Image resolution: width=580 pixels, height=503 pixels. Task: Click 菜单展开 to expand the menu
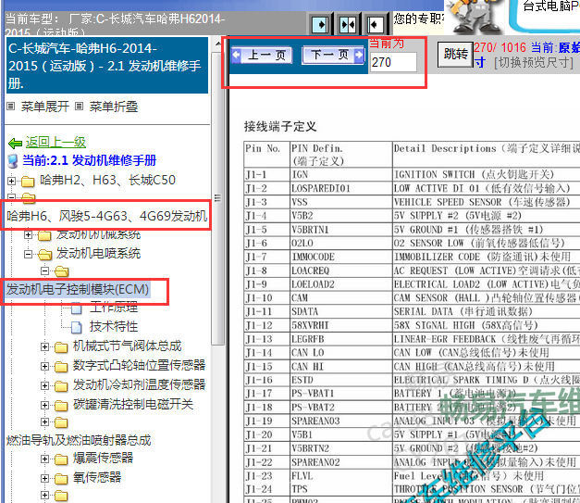(44, 107)
